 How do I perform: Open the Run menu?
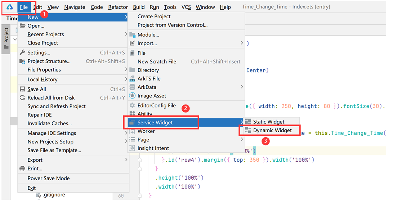point(155,7)
